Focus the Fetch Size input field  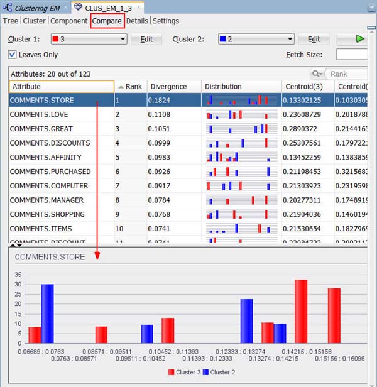point(352,54)
